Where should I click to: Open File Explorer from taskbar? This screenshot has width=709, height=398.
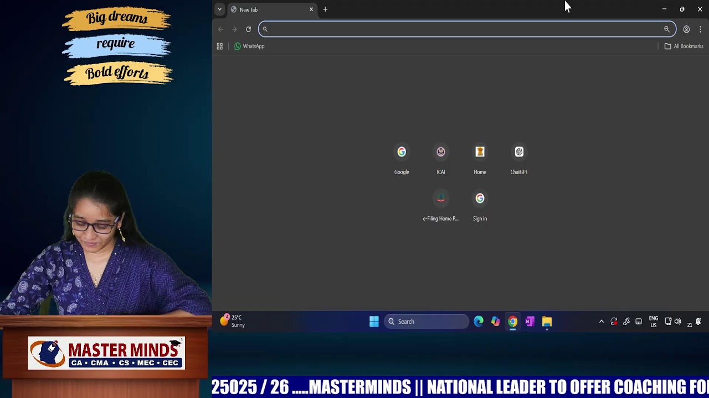pyautogui.click(x=547, y=322)
